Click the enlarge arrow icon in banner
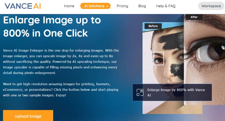This screenshot has width=225, height=121. click(140, 92)
